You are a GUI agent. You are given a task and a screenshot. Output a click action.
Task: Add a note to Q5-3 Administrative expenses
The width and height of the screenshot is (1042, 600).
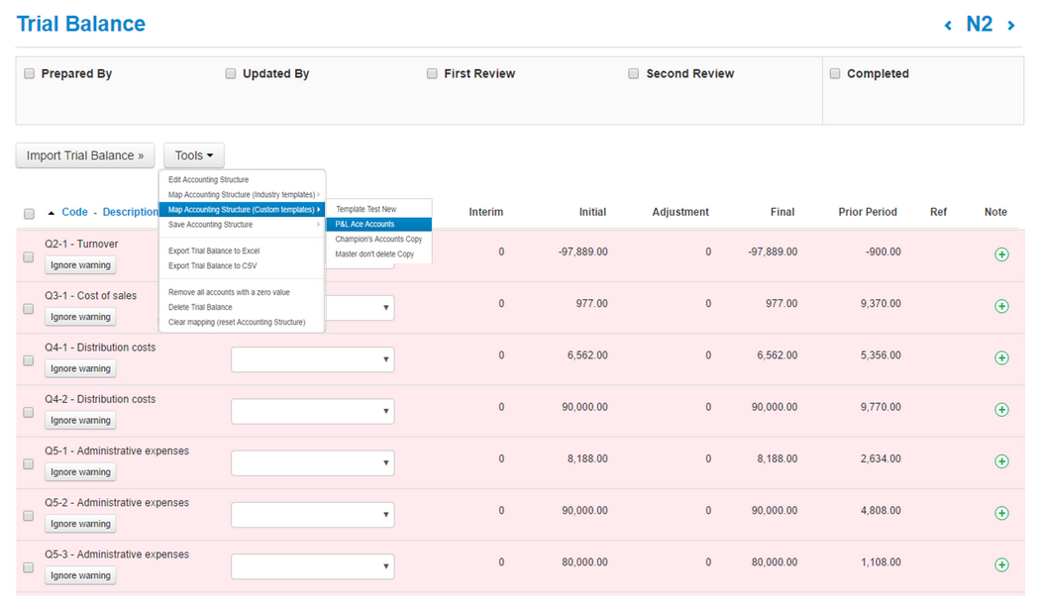1001,564
